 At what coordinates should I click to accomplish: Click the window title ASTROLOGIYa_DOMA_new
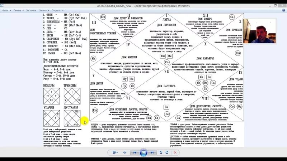coord(114,6)
